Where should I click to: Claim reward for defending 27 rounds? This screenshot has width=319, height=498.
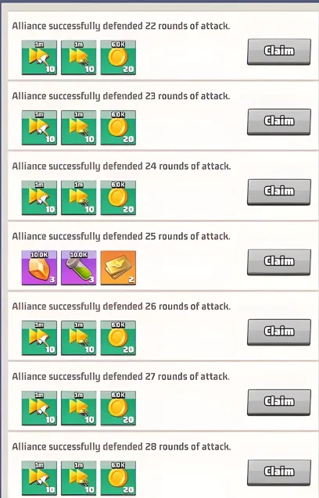(x=279, y=403)
